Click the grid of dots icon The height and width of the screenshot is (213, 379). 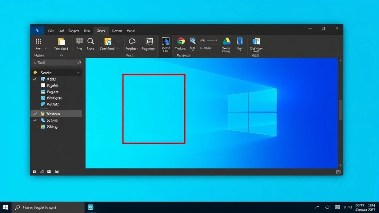(x=38, y=41)
